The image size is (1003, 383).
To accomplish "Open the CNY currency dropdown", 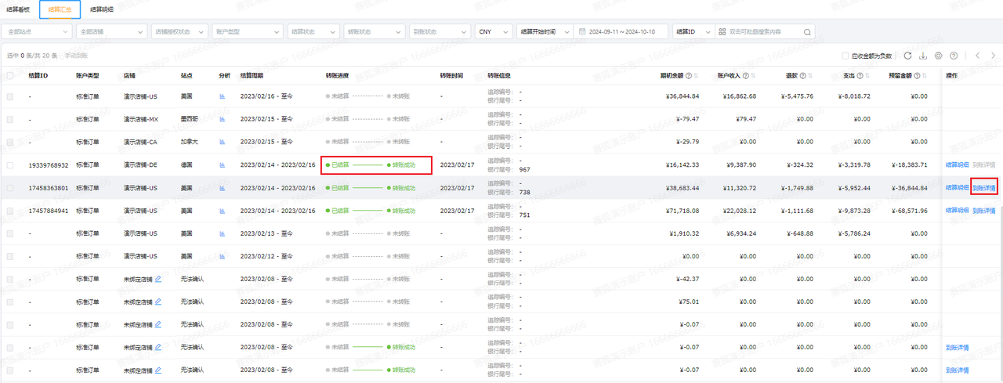I will 494,32.
